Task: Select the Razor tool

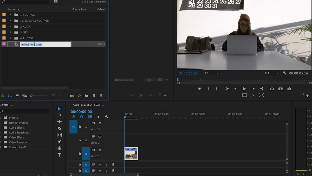Action: point(59,128)
